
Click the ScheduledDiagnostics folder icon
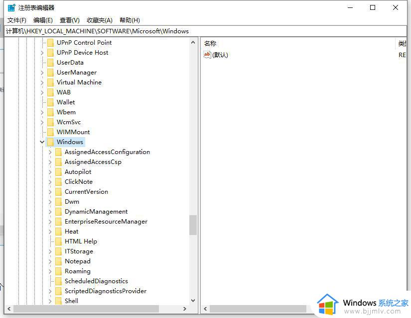click(59, 281)
